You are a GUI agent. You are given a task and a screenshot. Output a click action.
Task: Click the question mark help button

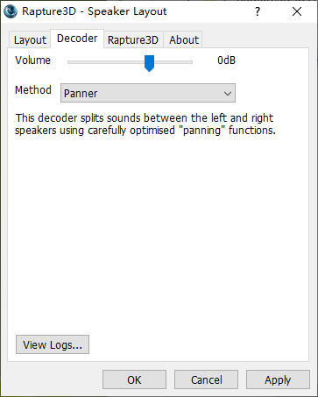(x=258, y=11)
